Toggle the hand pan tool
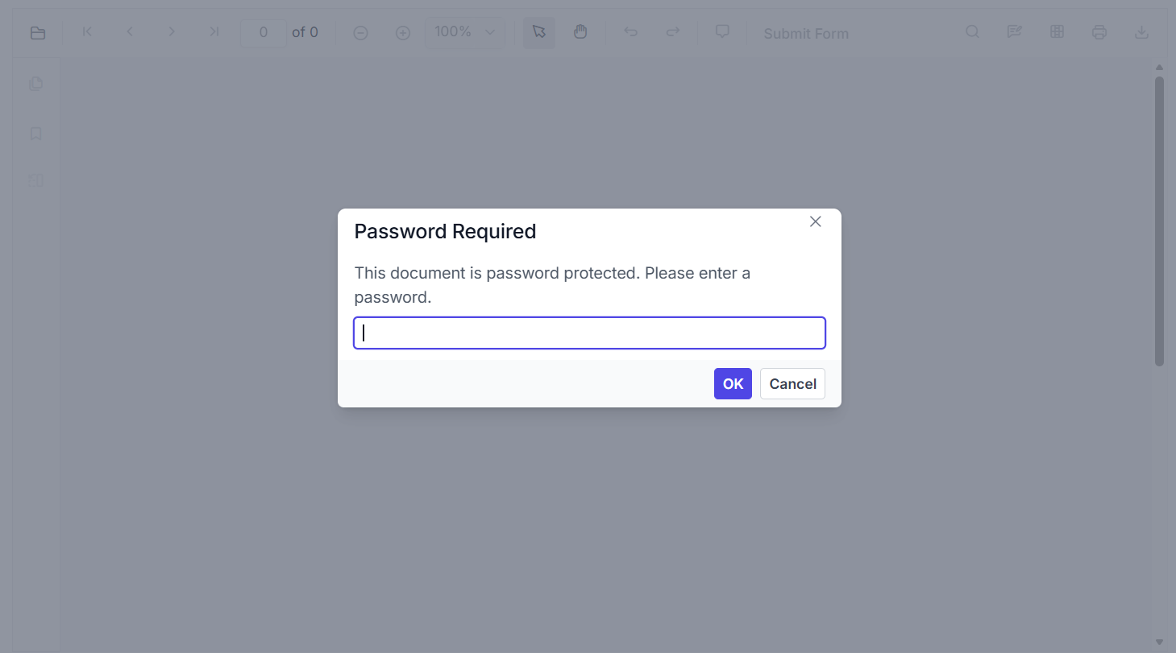Image resolution: width=1176 pixels, height=653 pixels. click(x=581, y=32)
